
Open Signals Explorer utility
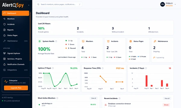tap(15, 53)
